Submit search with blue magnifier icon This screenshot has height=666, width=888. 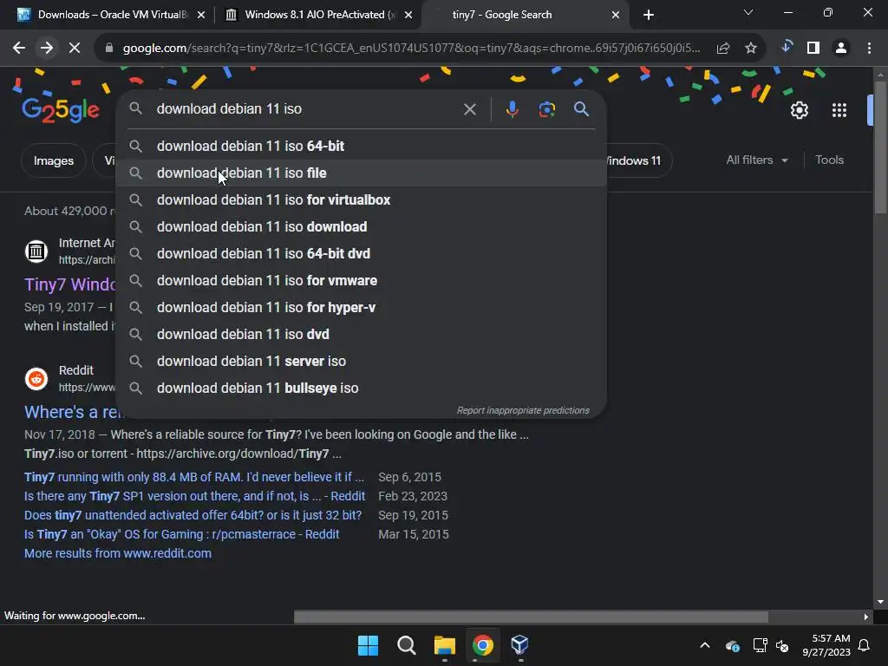[581, 109]
